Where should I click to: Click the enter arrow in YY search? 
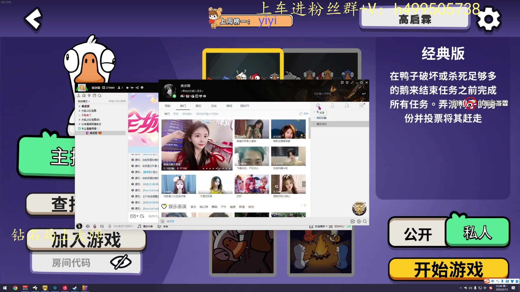pos(364,94)
